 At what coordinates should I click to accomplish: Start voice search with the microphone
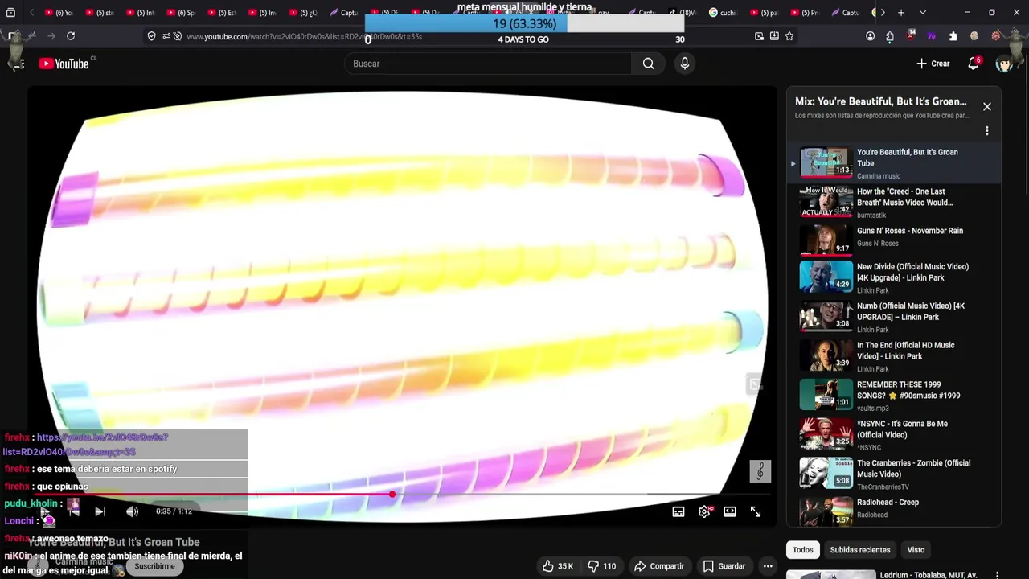tap(685, 64)
